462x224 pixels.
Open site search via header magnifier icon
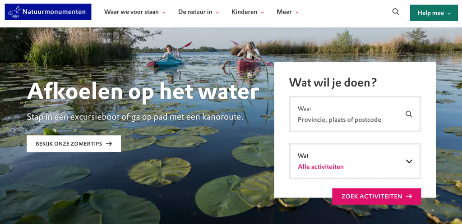396,12
